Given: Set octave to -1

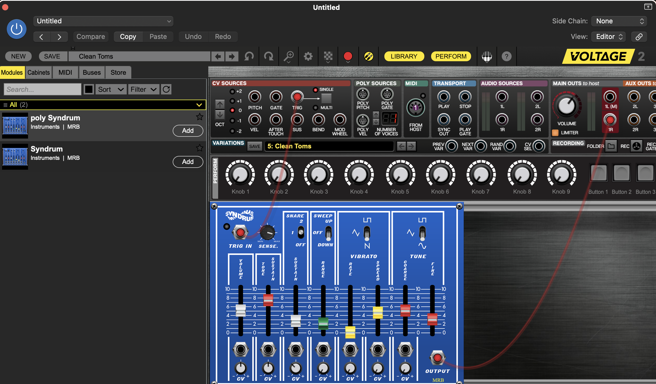Looking at the screenshot, I should 232,121.
